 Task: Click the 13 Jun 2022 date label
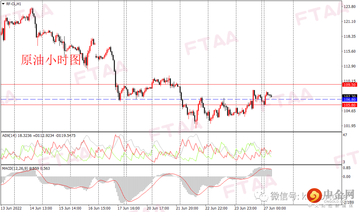11,208
